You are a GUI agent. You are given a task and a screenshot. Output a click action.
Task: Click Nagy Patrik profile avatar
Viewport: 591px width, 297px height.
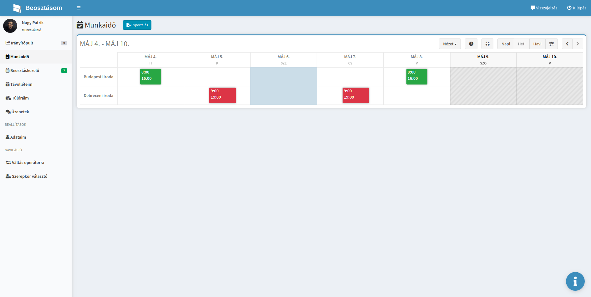point(10,26)
